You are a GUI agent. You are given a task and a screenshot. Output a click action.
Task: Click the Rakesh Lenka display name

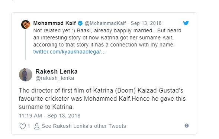click(x=57, y=71)
